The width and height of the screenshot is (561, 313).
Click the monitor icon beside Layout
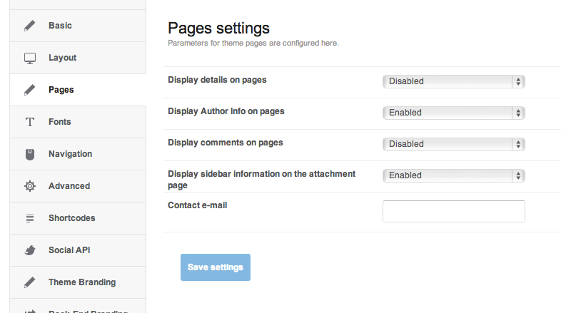tap(30, 58)
